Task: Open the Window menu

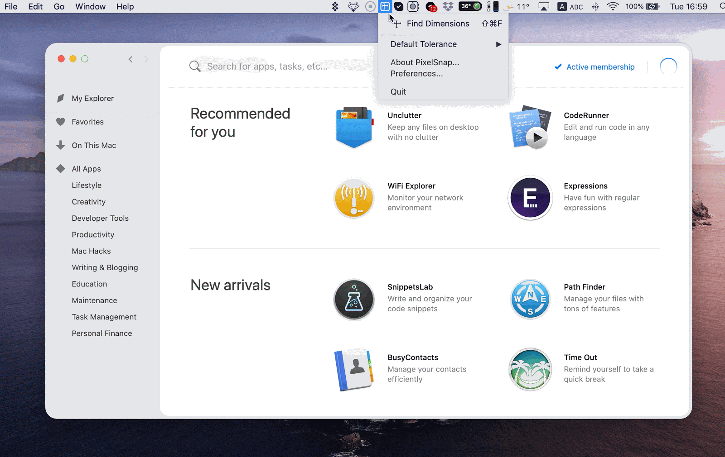Action: 90,6
